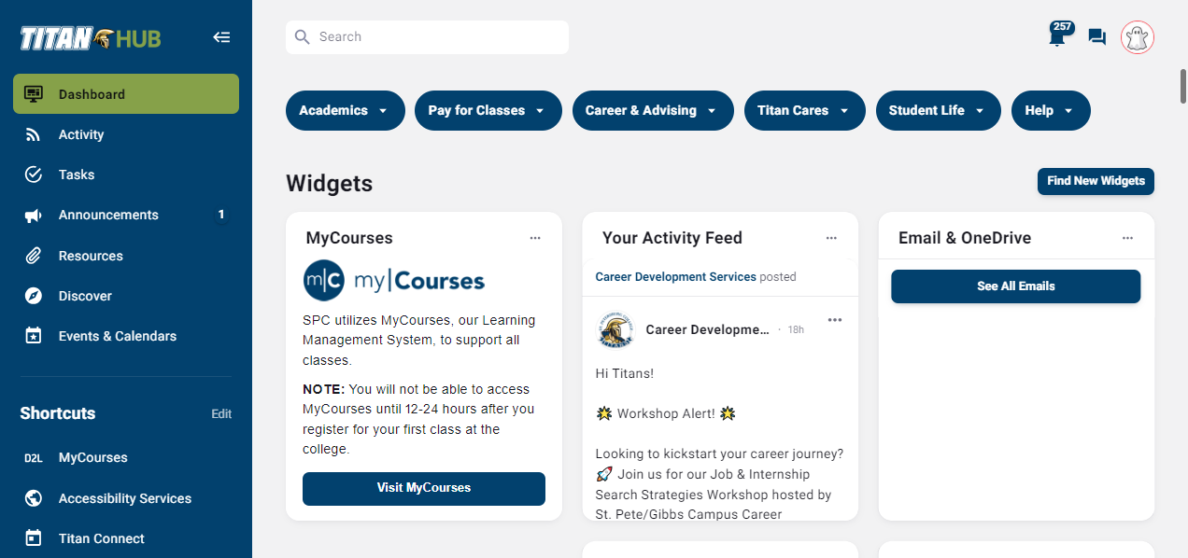Open Announcements via the megaphone icon
1188x558 pixels.
(x=34, y=215)
